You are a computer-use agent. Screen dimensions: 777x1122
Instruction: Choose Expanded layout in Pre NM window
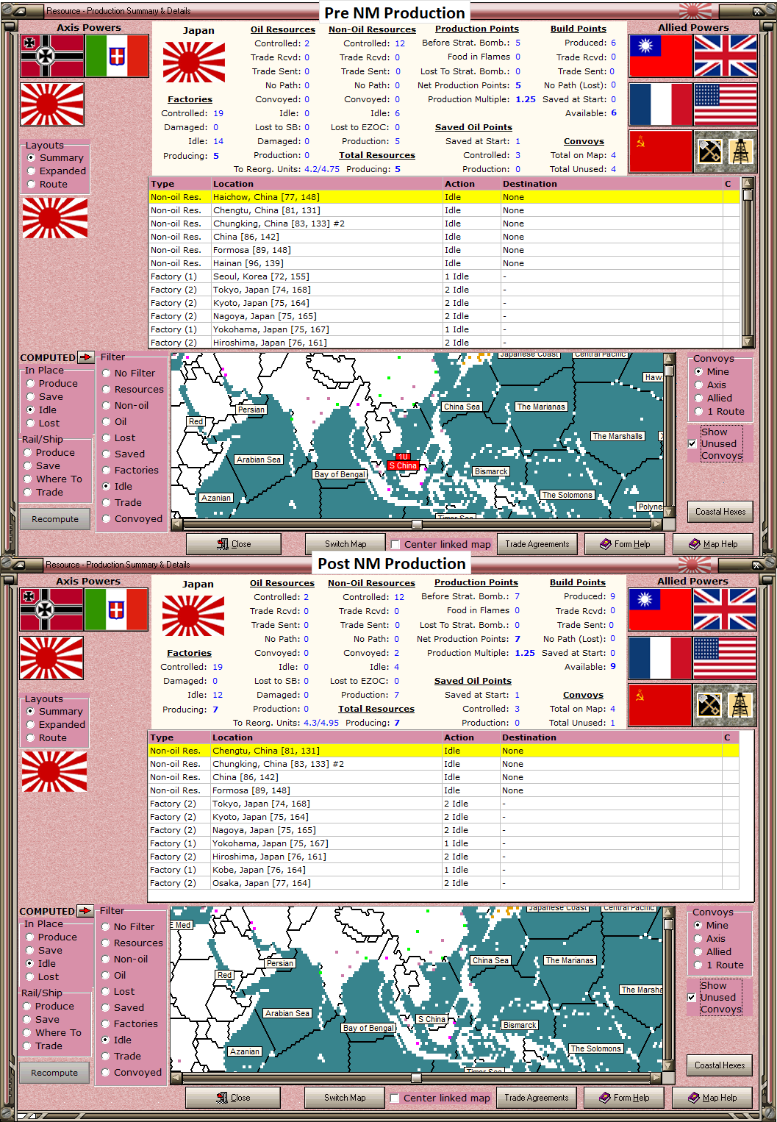[x=56, y=171]
